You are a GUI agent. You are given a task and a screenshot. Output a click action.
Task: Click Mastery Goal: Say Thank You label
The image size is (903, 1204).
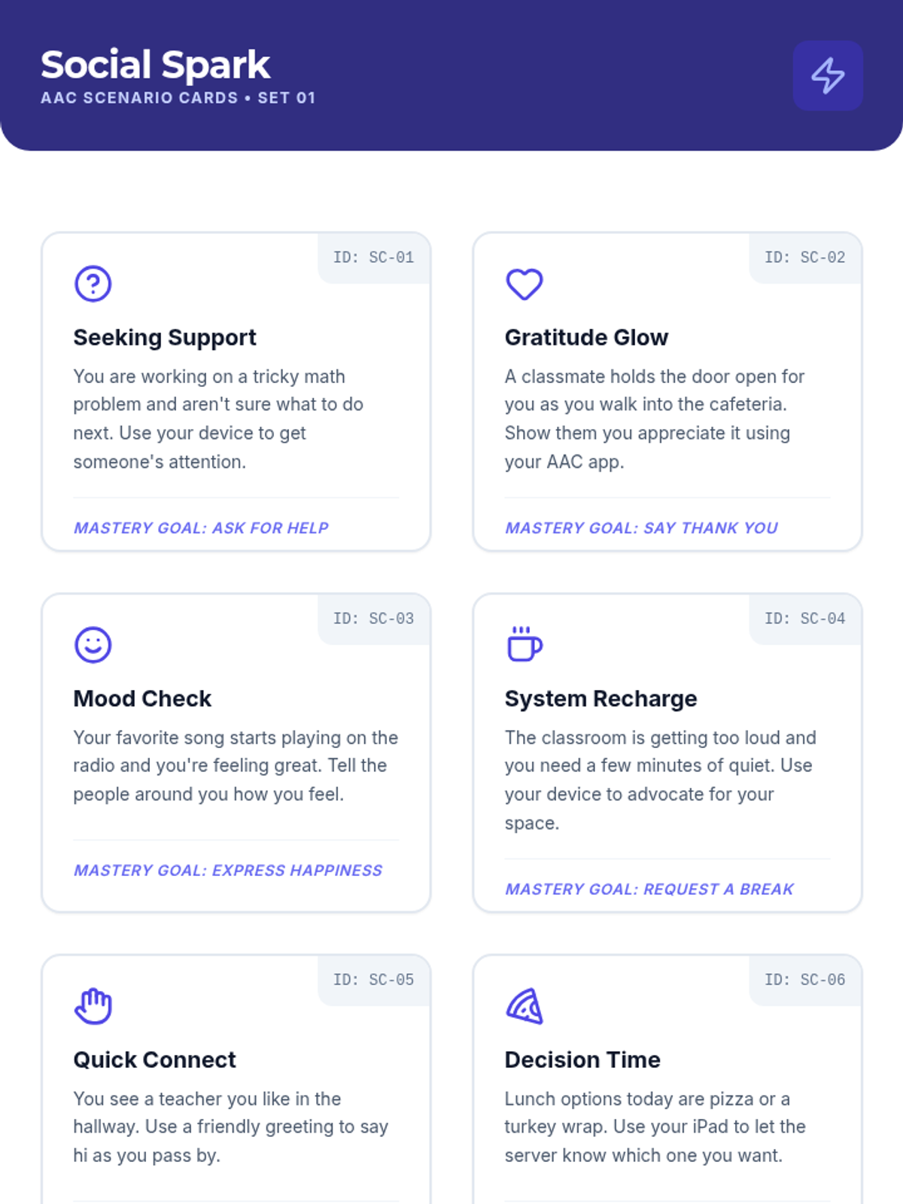tap(641, 528)
